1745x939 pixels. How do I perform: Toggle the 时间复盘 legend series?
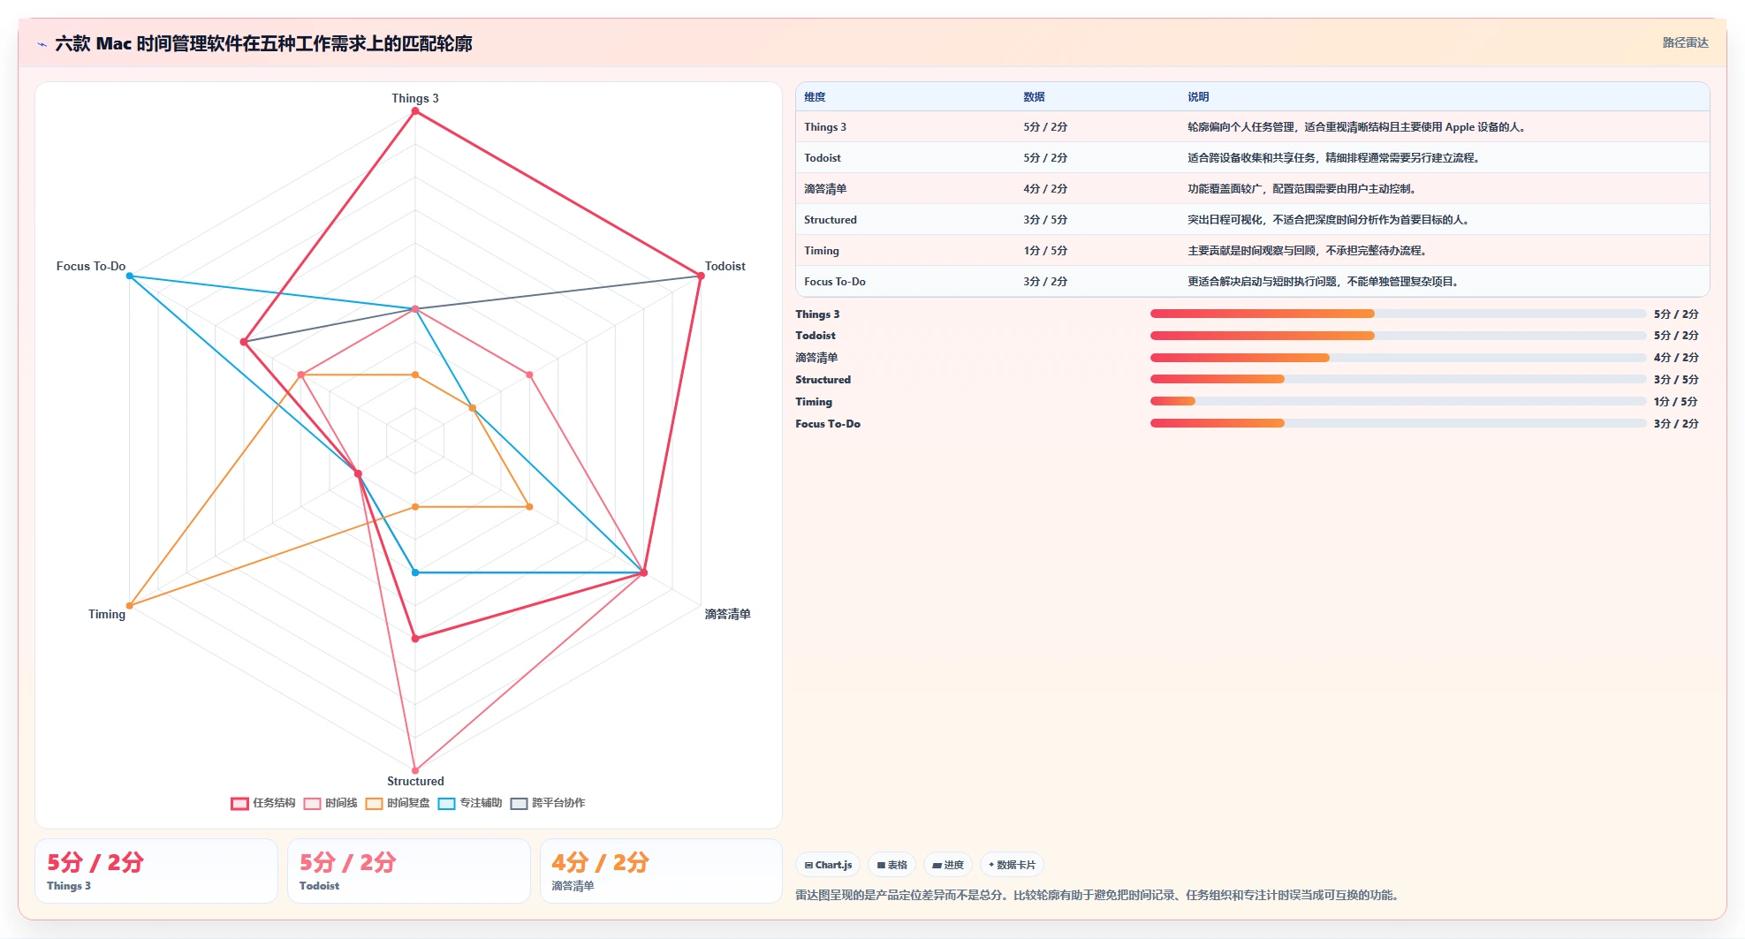click(398, 803)
